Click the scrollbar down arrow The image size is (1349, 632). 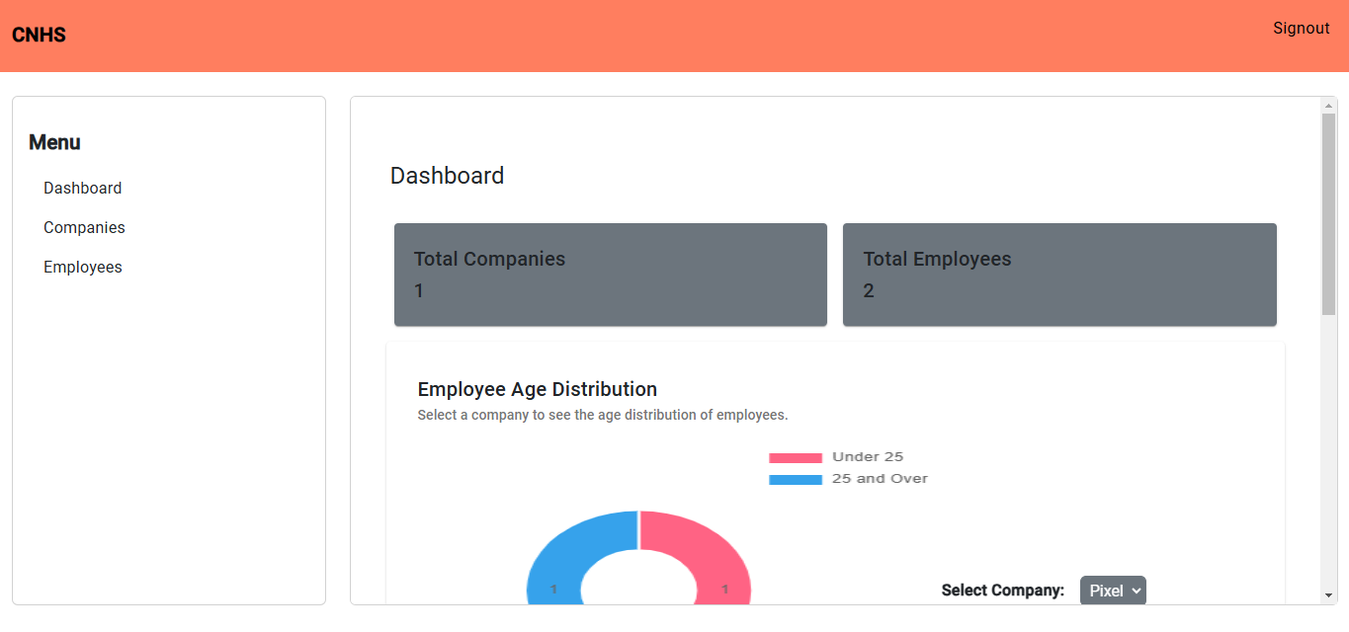click(x=1329, y=595)
